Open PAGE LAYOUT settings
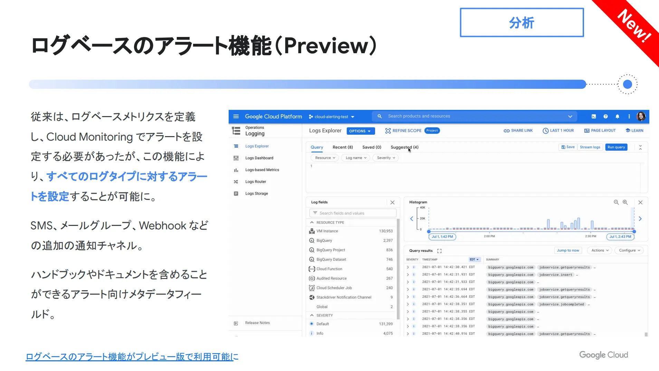659x371 pixels. 600,131
